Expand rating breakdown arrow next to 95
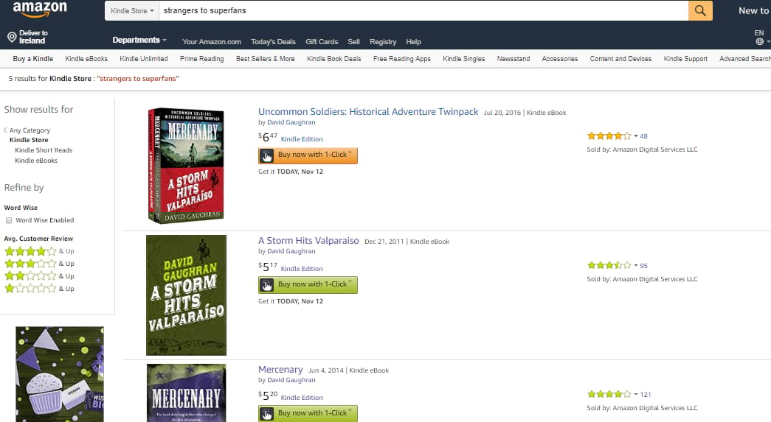Image resolution: width=771 pixels, height=422 pixels. pyautogui.click(x=636, y=265)
